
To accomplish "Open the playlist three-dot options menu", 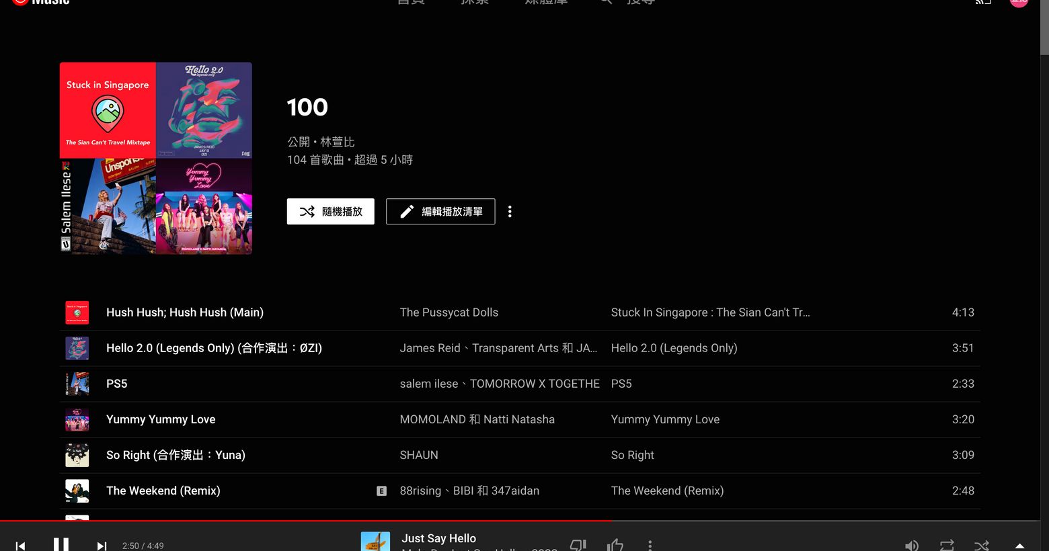I will click(x=510, y=212).
